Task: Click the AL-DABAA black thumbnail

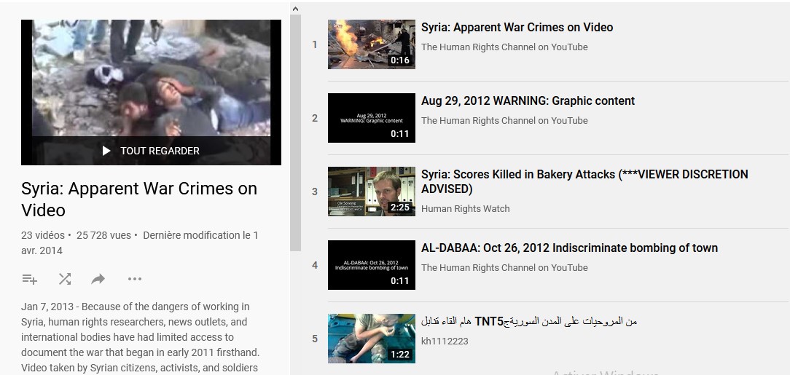Action: [371, 265]
